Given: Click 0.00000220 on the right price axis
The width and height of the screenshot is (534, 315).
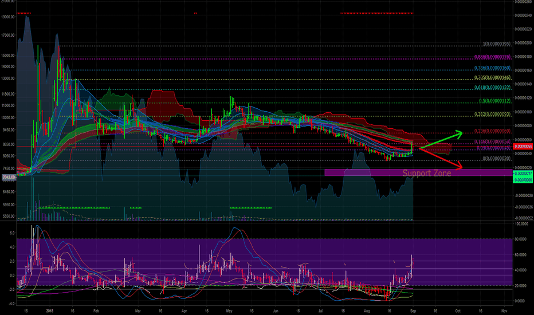Looking at the screenshot, I should click(524, 29).
